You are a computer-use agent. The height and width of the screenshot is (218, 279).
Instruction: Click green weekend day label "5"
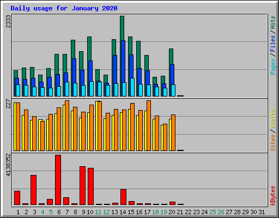(51, 212)
